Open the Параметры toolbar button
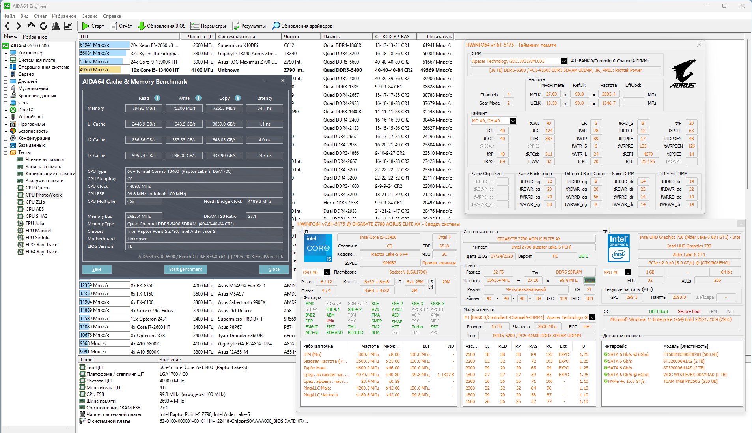The image size is (752, 433). click(x=209, y=26)
